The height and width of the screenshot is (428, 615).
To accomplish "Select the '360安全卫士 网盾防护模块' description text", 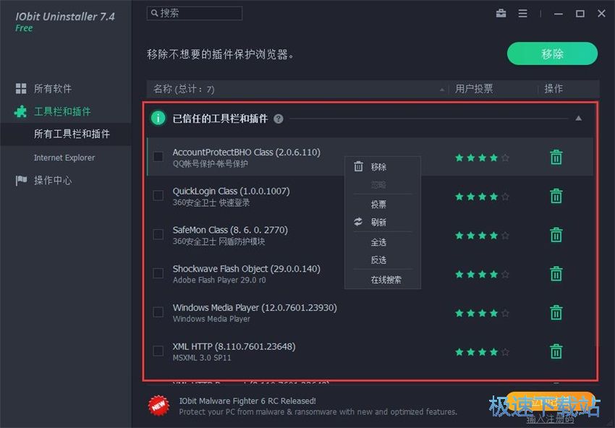I will coord(219,241).
